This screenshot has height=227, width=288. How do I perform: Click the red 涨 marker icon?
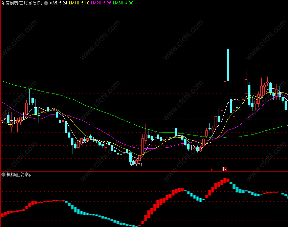pos(224,169)
